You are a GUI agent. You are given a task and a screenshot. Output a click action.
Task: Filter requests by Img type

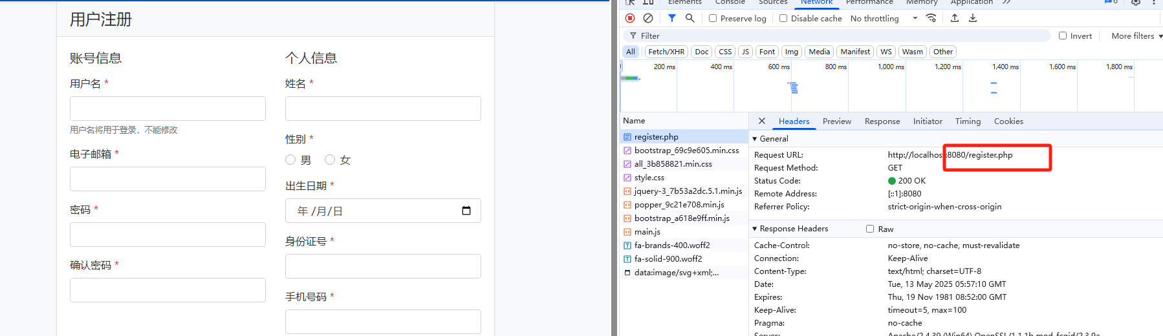(792, 52)
